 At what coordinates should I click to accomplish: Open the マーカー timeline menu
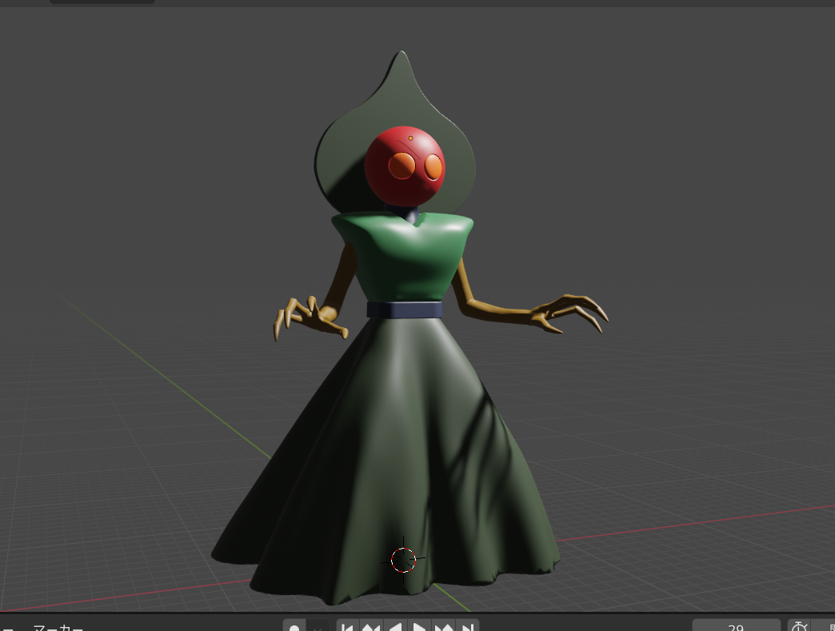[x=58, y=627]
